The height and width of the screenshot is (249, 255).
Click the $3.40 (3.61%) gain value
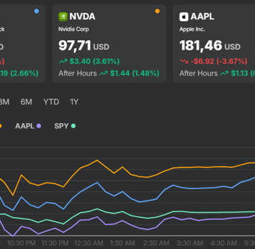(x=95, y=61)
